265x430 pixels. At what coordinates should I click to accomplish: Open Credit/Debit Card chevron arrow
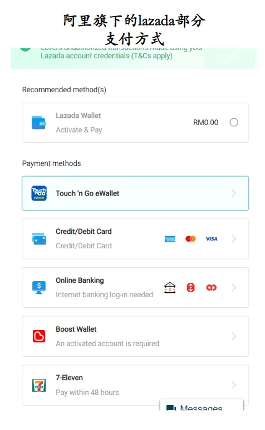[x=234, y=238]
